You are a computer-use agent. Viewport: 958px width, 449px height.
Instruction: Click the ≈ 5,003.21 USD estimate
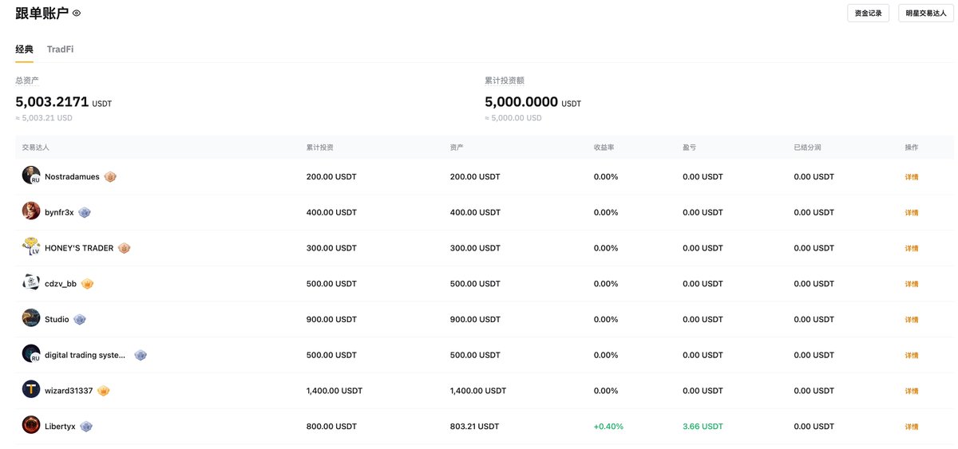(x=44, y=118)
